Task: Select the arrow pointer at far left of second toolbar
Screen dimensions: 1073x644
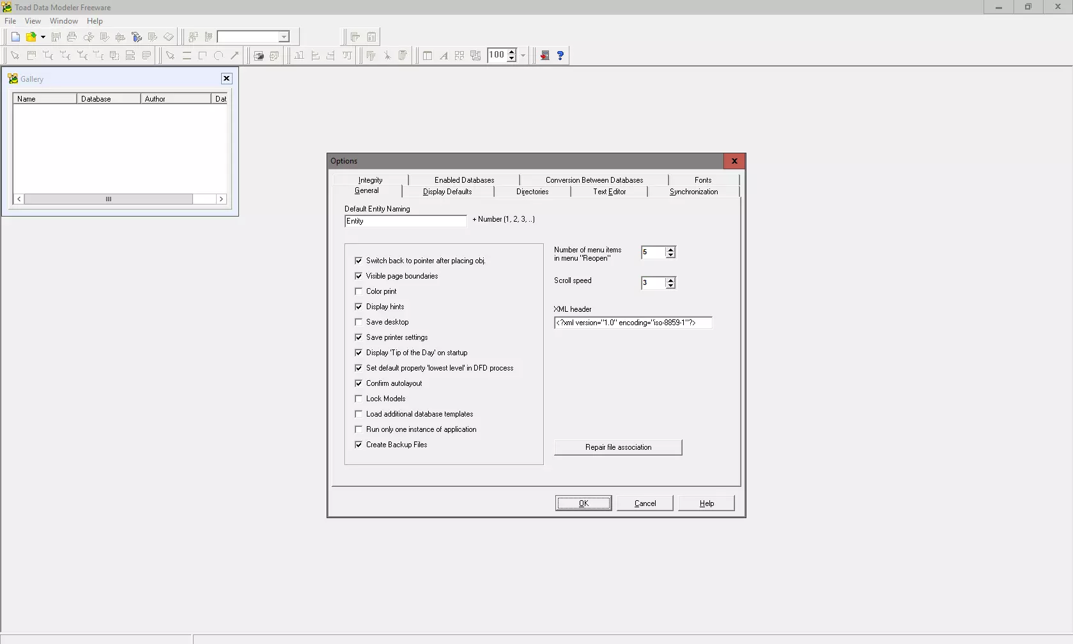Action: pyautogui.click(x=15, y=56)
